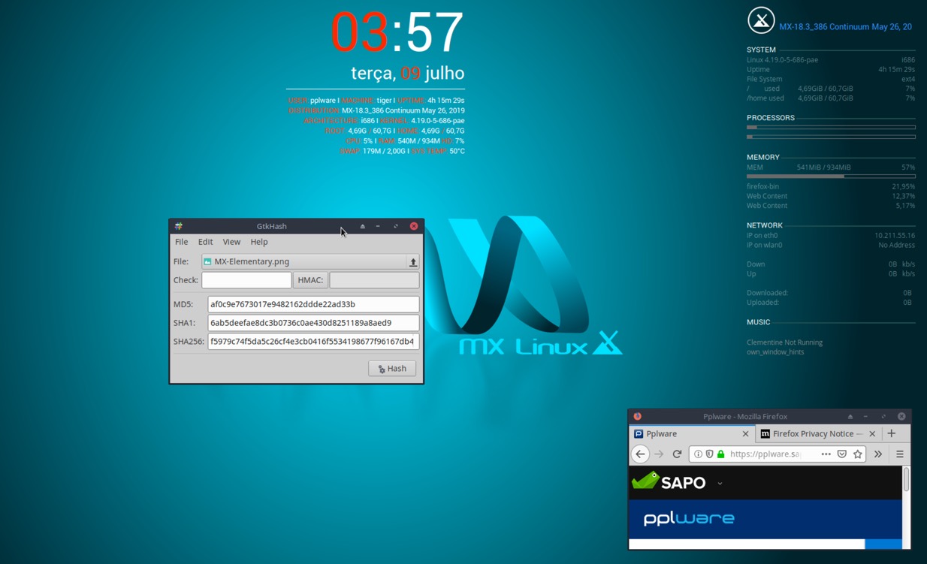Open Firefox's hamburger menu

899,454
